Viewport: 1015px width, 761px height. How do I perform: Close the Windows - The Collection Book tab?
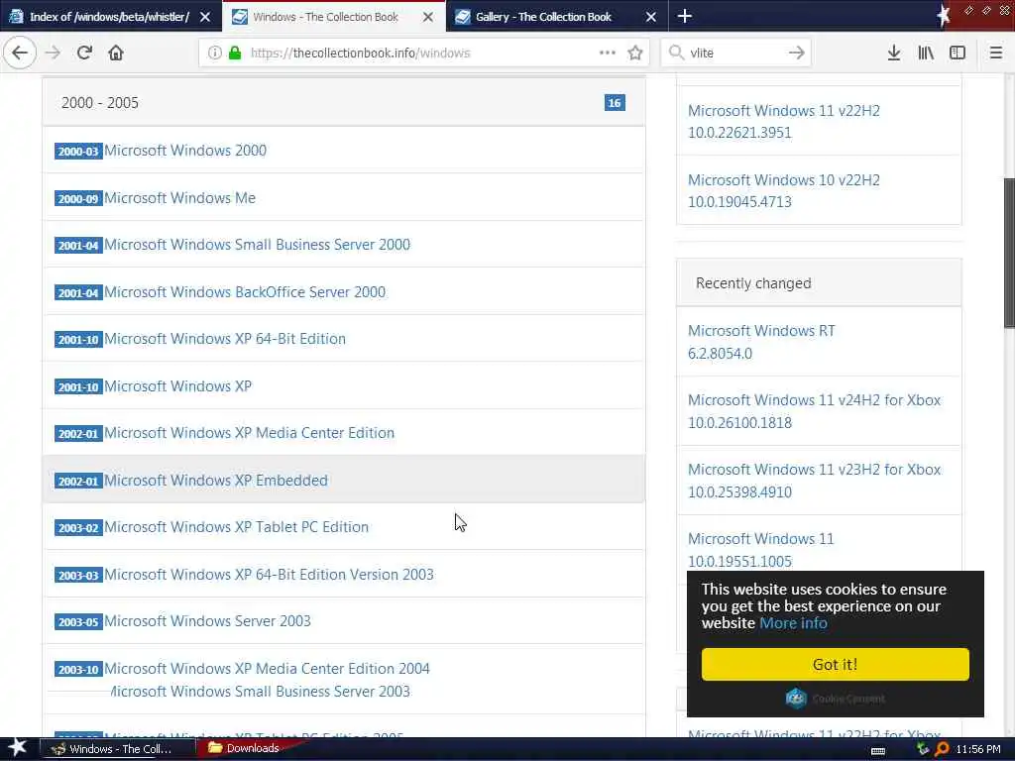428,17
